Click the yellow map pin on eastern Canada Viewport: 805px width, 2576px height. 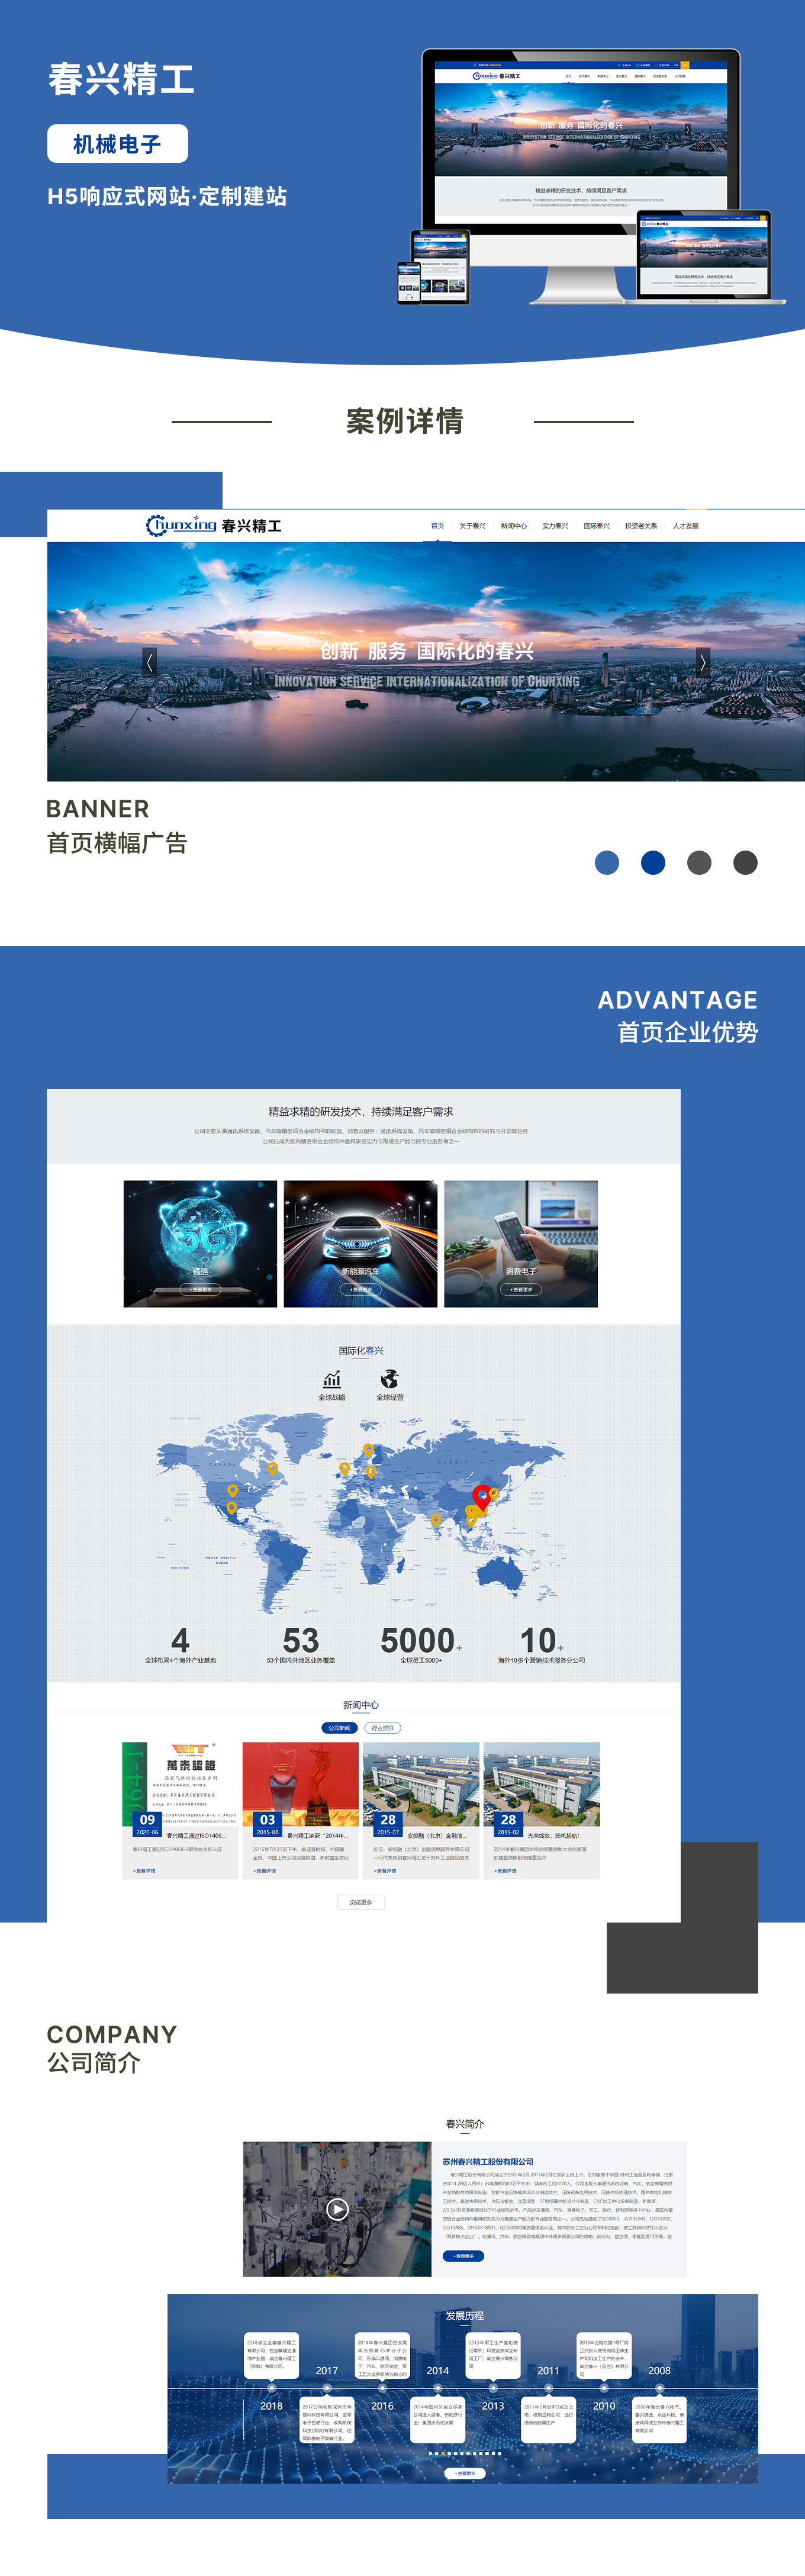click(x=272, y=1468)
